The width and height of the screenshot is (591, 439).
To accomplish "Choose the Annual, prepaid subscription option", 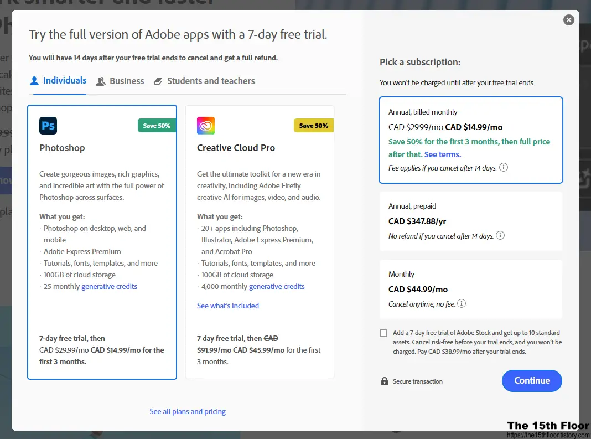I will [x=470, y=220].
